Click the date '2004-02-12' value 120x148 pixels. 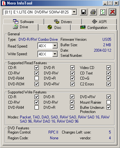[x=102, y=50]
